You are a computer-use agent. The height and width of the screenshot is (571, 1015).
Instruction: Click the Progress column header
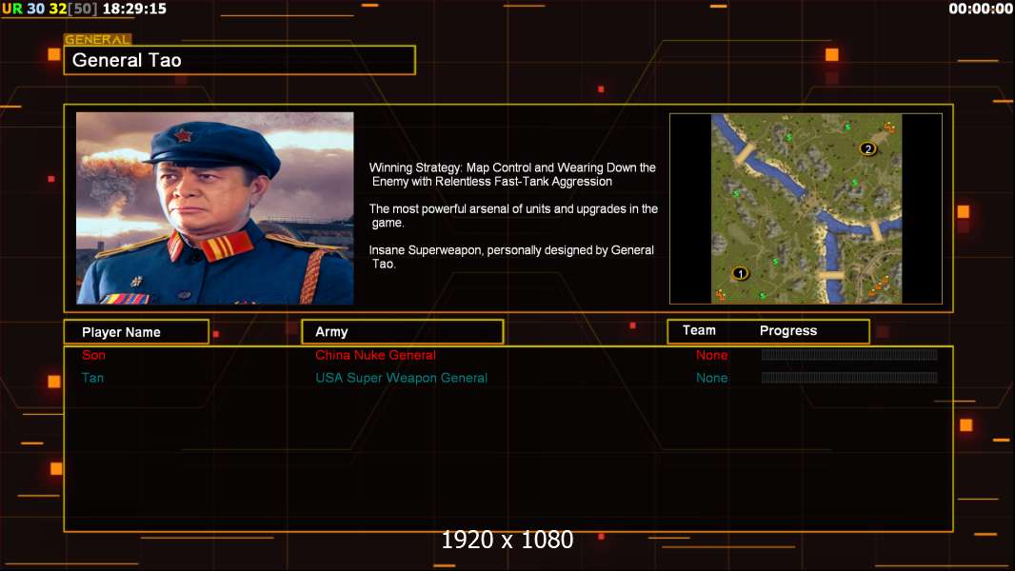pyautogui.click(x=788, y=330)
